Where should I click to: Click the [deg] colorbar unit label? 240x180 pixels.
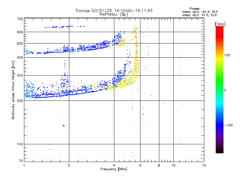[220, 24]
